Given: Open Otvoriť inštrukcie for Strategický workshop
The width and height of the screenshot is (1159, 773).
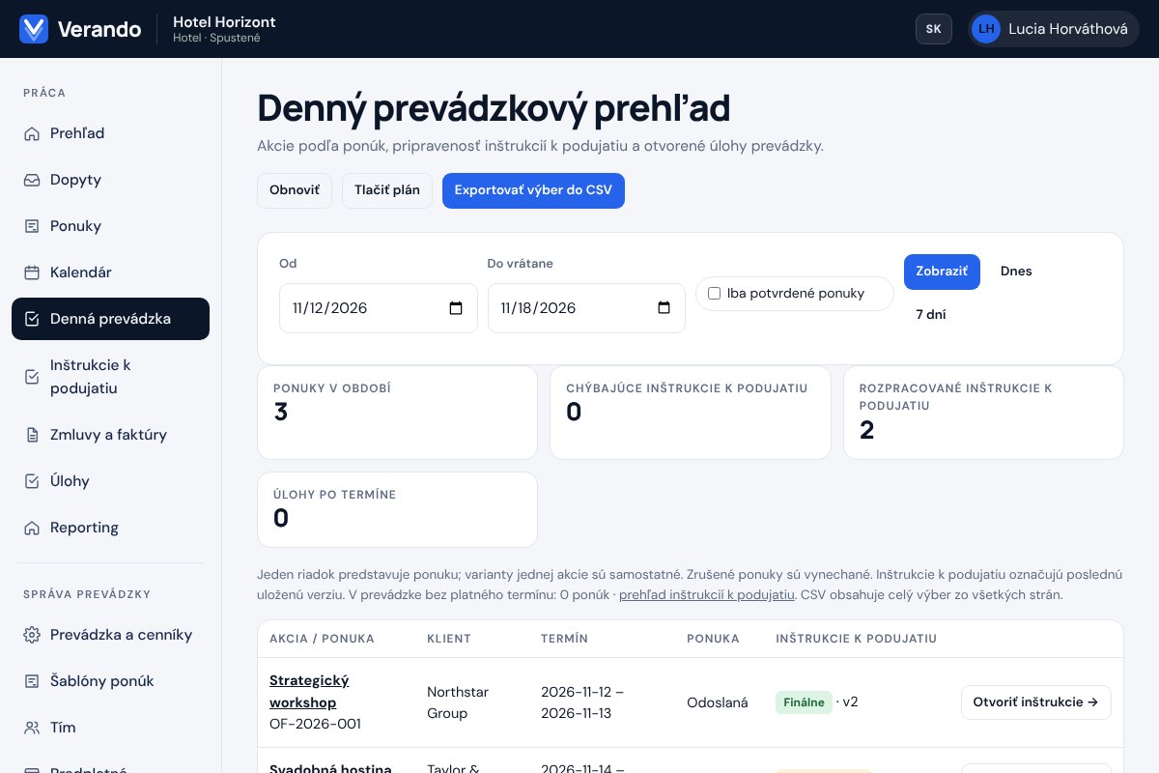Looking at the screenshot, I should point(1036,702).
